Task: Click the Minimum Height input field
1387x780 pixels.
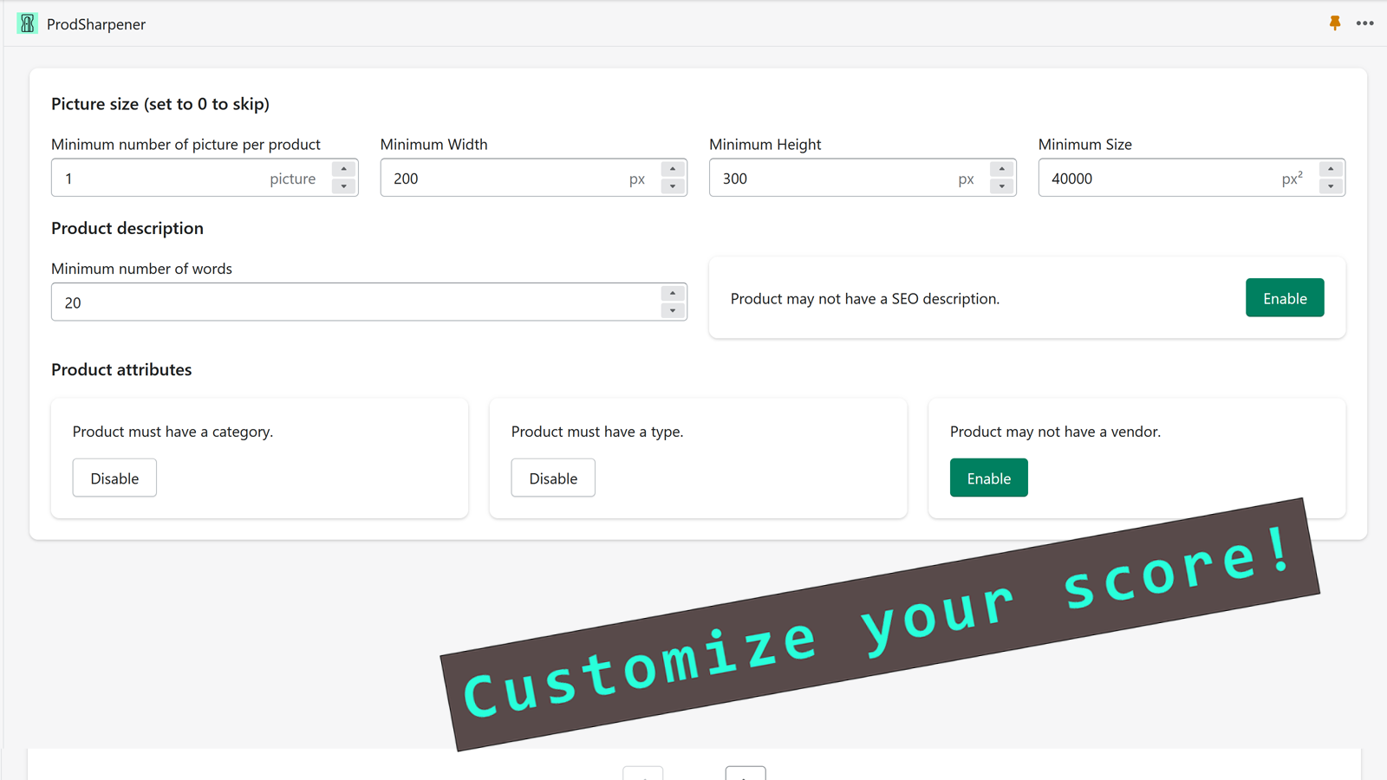Action: click(x=863, y=178)
